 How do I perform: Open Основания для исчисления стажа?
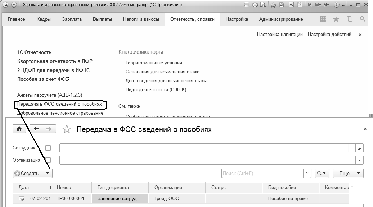point(162,72)
